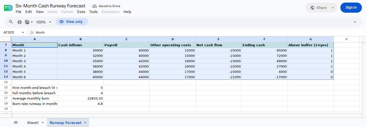Open the zoom 100% dropdown
The height and width of the screenshot is (127, 366).
(x=44, y=22)
